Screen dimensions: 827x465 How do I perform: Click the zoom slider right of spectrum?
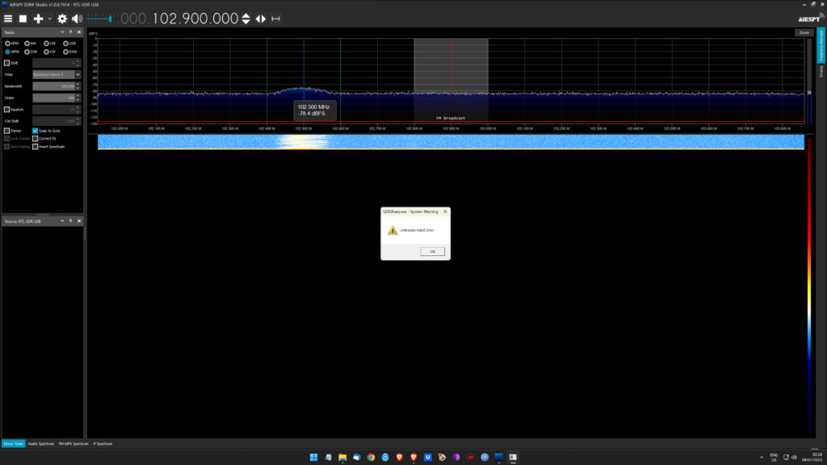coord(809,82)
